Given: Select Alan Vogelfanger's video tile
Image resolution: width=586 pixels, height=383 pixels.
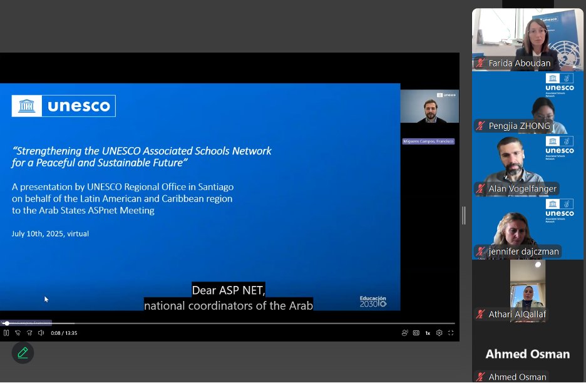Looking at the screenshot, I should pyautogui.click(x=527, y=165).
